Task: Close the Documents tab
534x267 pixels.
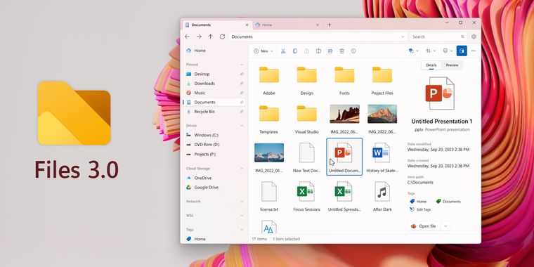Action: [247, 25]
